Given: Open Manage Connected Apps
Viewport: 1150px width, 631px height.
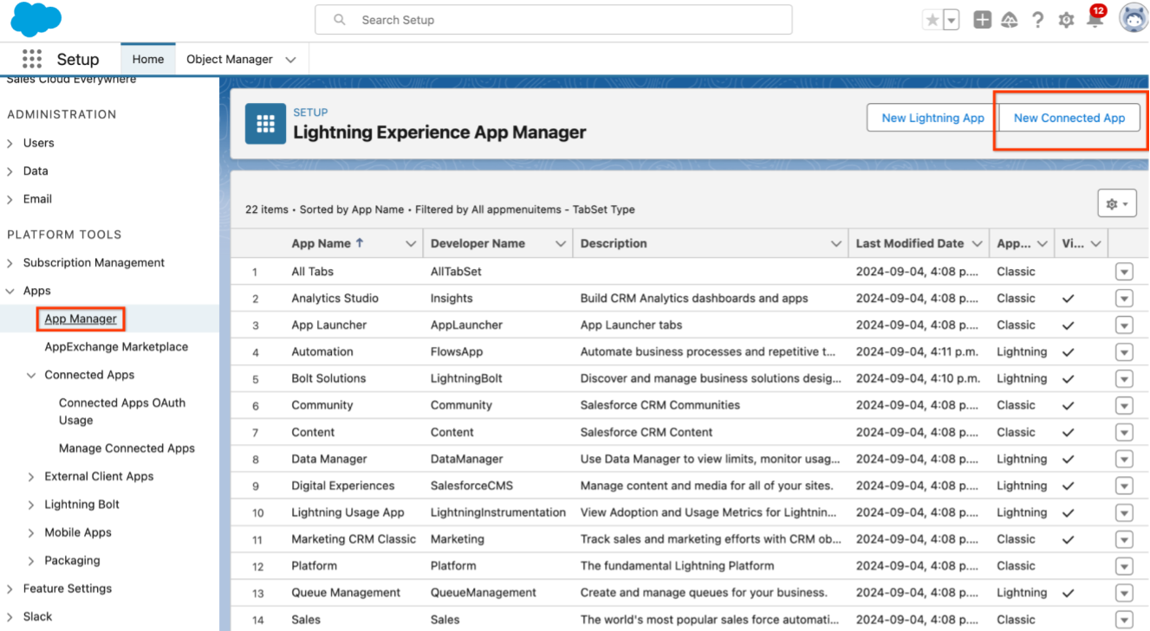Looking at the screenshot, I should pyautogui.click(x=127, y=448).
